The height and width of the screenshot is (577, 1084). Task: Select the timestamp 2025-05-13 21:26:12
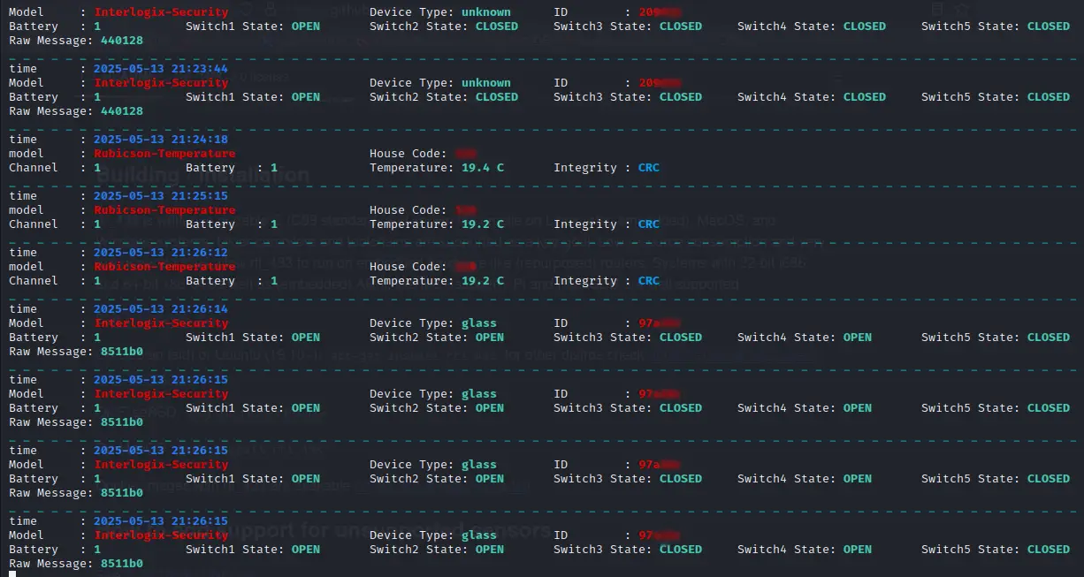coord(161,253)
